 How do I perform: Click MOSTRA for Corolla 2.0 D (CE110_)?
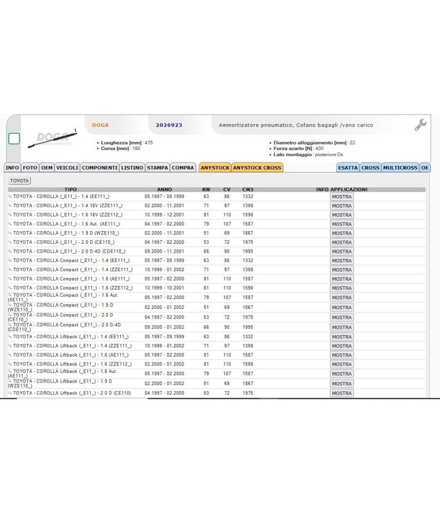(342, 242)
